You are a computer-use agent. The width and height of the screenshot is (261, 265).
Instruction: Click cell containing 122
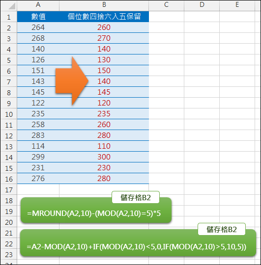(38, 103)
